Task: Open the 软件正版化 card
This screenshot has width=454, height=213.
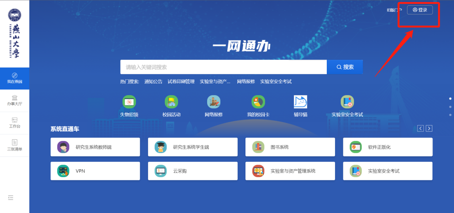Action: point(388,147)
